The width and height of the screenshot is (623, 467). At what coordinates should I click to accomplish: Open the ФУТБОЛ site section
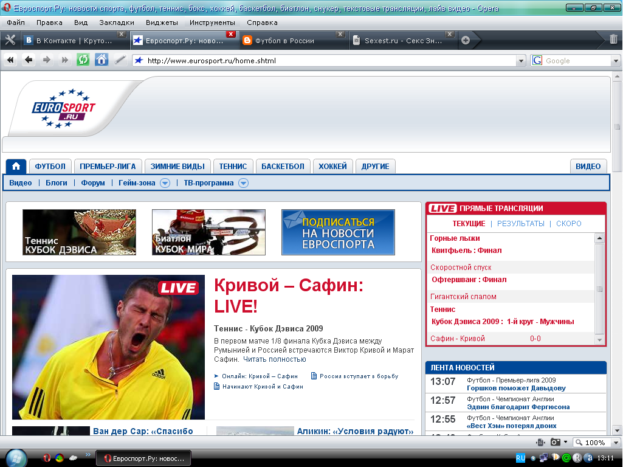click(x=50, y=166)
